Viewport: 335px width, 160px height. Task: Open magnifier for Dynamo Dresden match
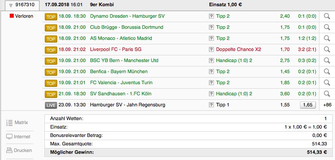click(327, 16)
